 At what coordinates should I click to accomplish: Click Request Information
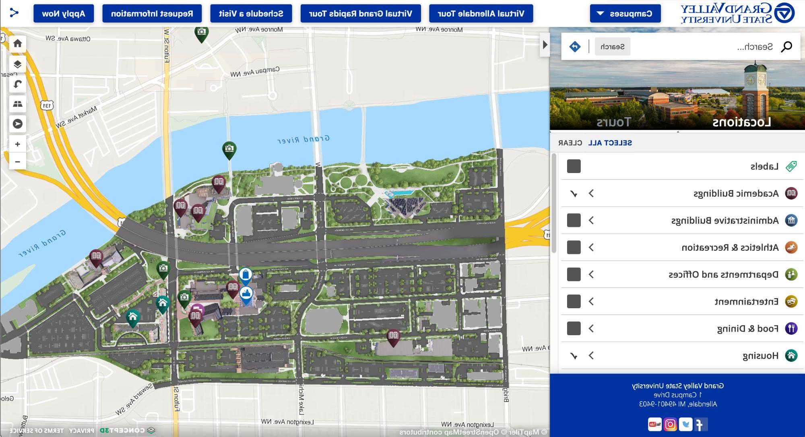pos(152,14)
